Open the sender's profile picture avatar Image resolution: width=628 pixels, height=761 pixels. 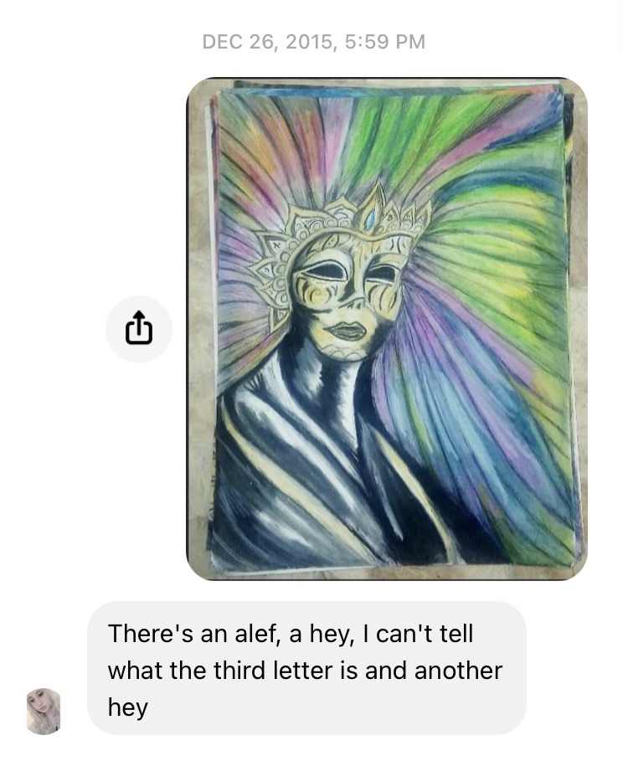point(44,711)
